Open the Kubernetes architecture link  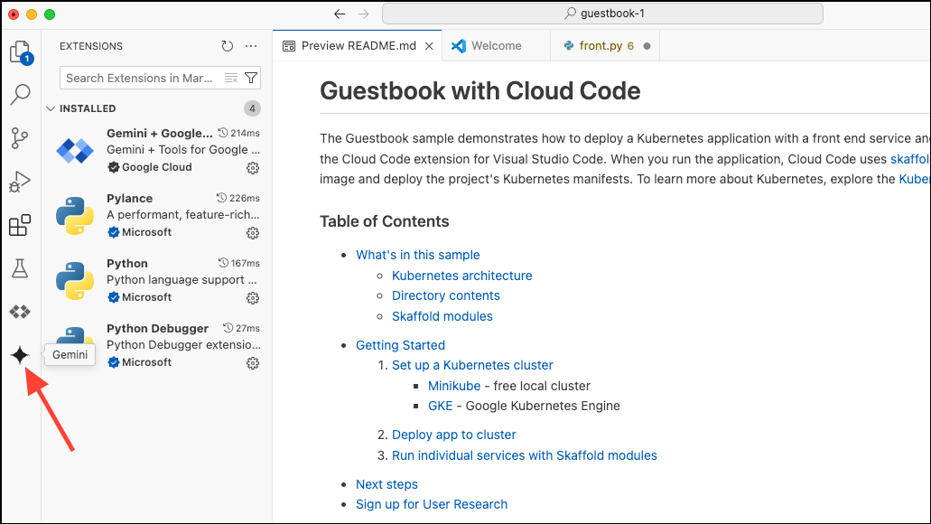click(461, 276)
